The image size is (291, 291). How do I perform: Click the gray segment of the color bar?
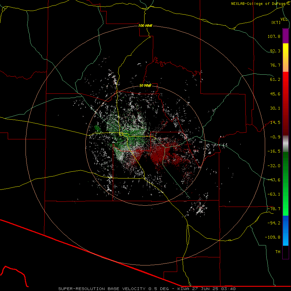pos(286,144)
